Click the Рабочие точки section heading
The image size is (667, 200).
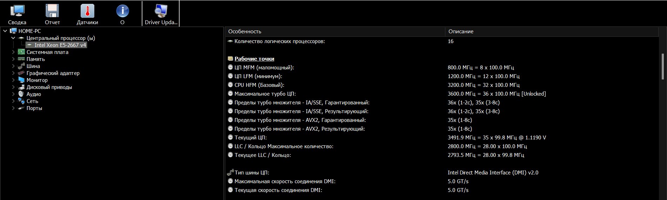254,59
